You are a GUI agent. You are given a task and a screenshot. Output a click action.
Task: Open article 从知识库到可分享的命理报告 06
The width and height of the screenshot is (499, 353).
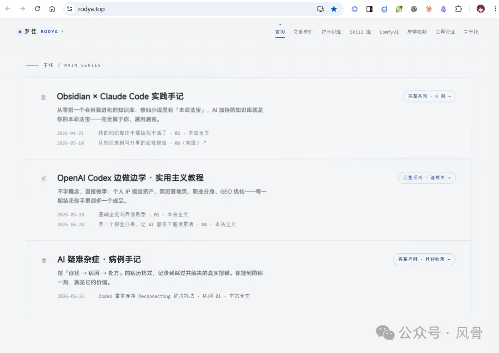152,143
